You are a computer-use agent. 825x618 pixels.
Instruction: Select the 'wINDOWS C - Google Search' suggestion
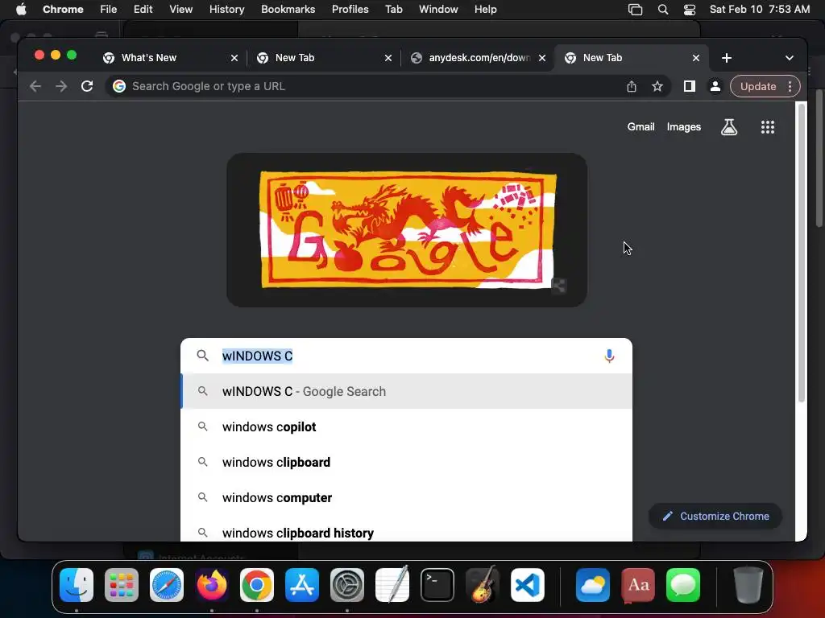click(406, 392)
